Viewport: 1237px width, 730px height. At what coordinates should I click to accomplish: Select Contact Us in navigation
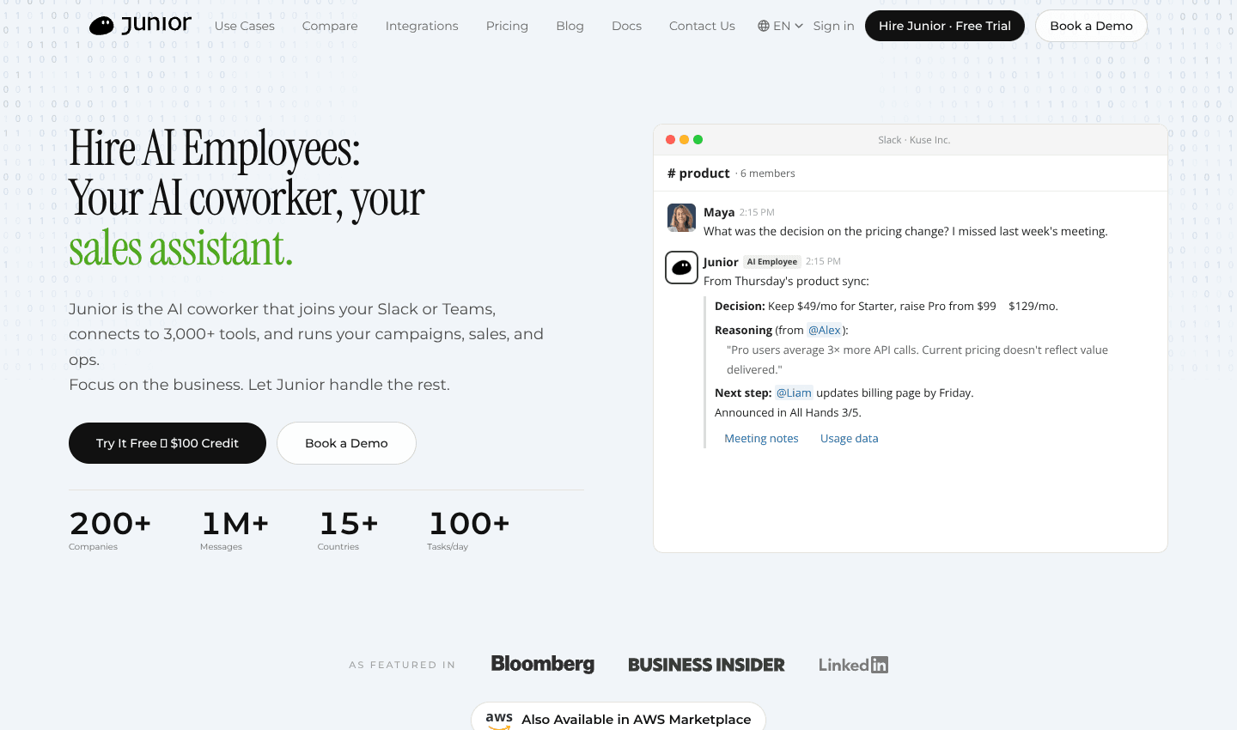click(702, 26)
